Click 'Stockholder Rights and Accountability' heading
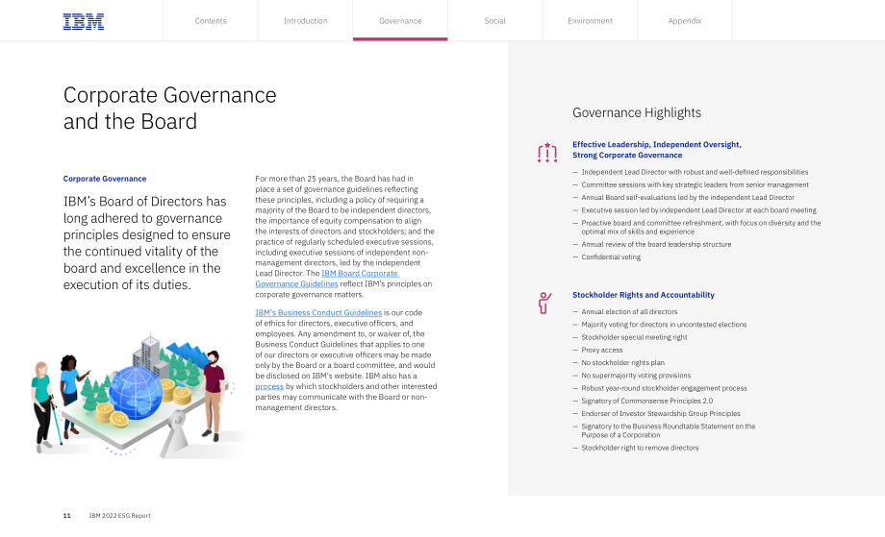This screenshot has height=537, width=885. (x=644, y=295)
